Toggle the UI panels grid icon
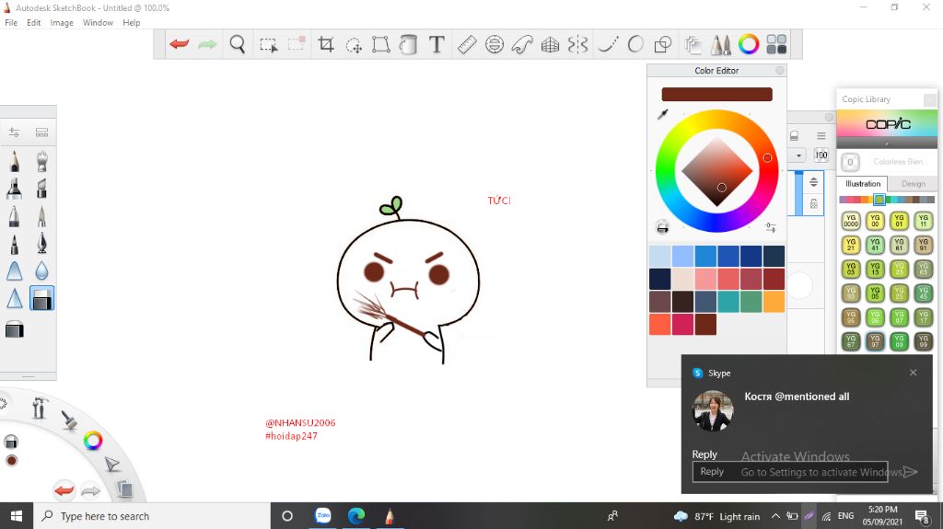This screenshot has height=529, width=943. (776, 44)
